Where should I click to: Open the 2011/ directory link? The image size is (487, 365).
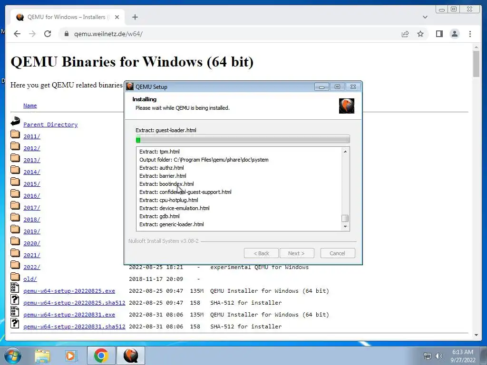[32, 136]
